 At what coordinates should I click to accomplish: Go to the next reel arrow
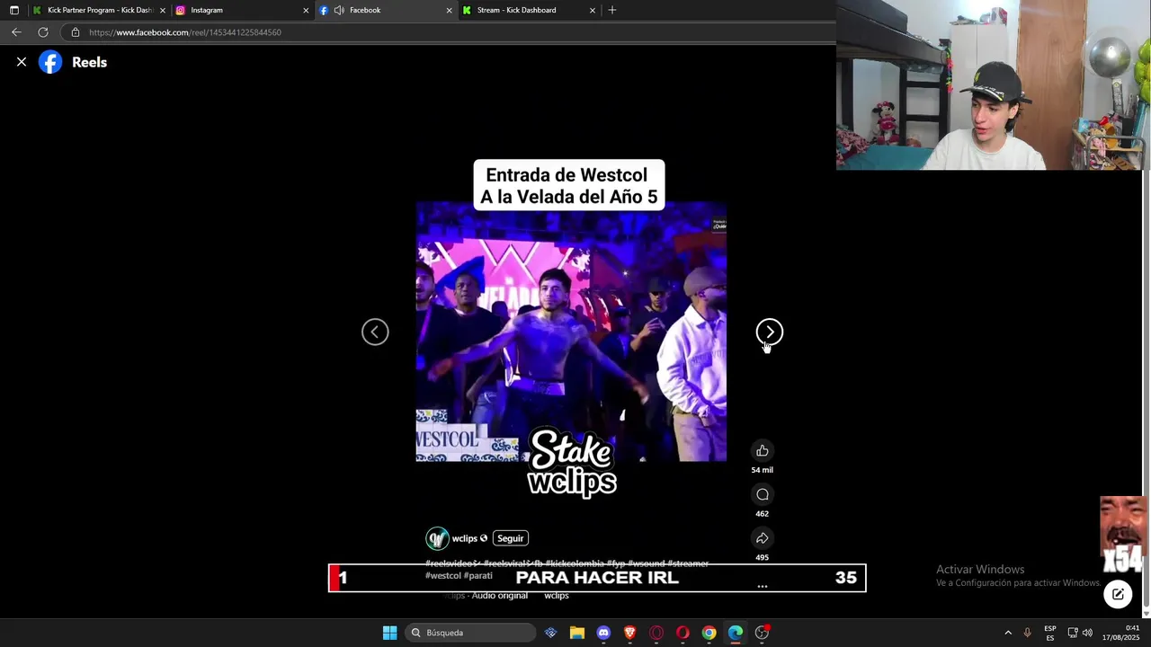(770, 332)
